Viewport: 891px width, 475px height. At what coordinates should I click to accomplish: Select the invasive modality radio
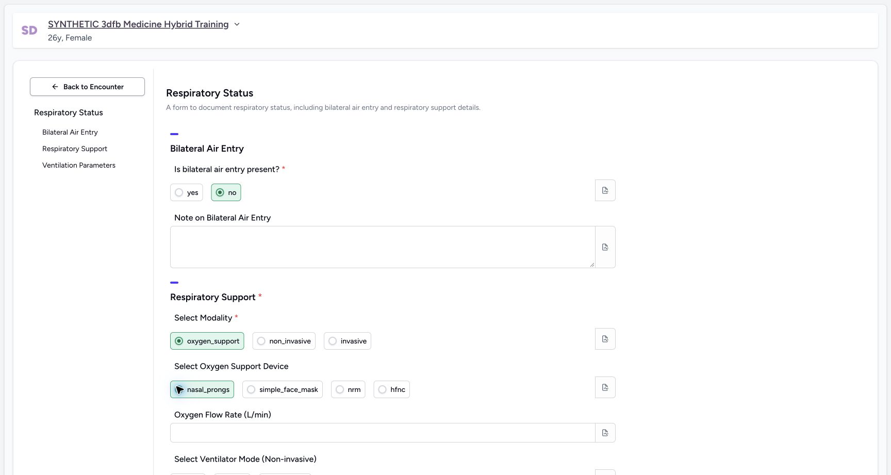(x=347, y=341)
